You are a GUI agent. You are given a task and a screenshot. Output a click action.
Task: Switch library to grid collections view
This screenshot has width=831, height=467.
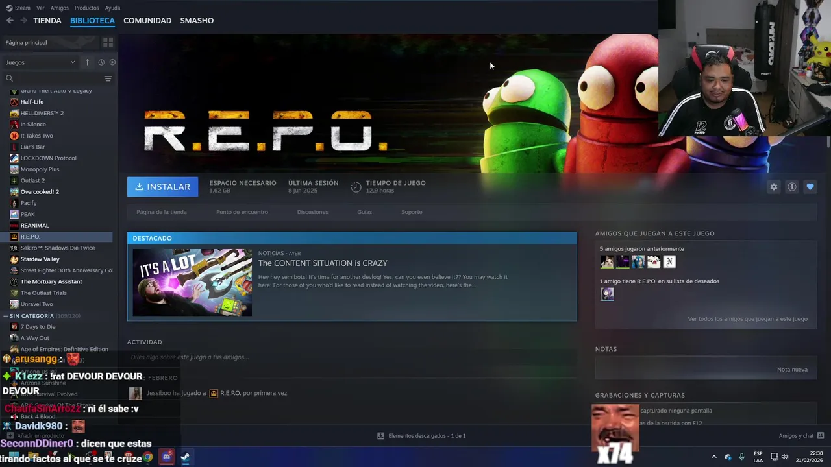(108, 42)
